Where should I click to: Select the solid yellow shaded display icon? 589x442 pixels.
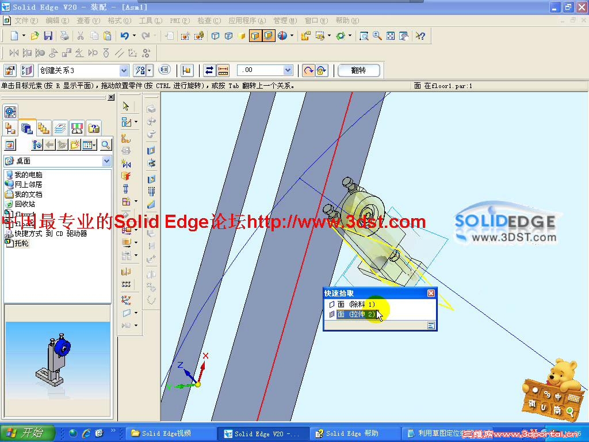coord(242,36)
